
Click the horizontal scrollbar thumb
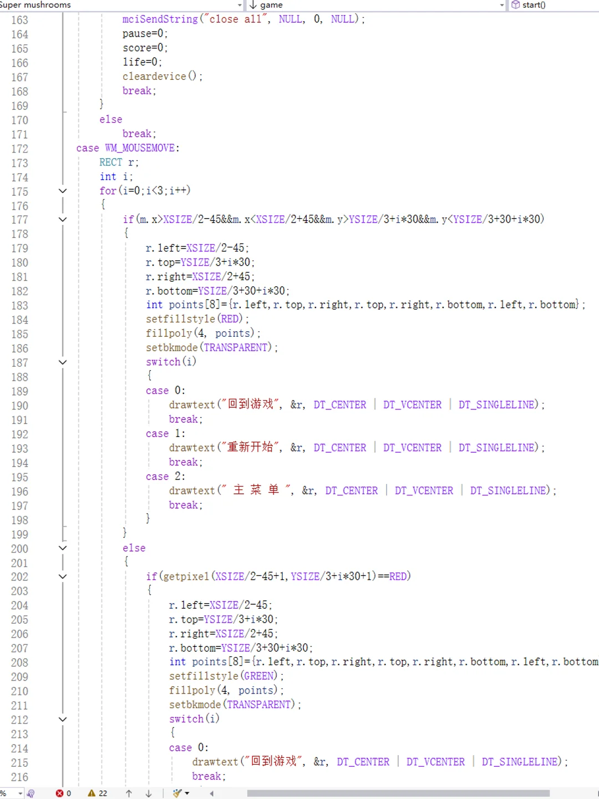[x=398, y=793]
